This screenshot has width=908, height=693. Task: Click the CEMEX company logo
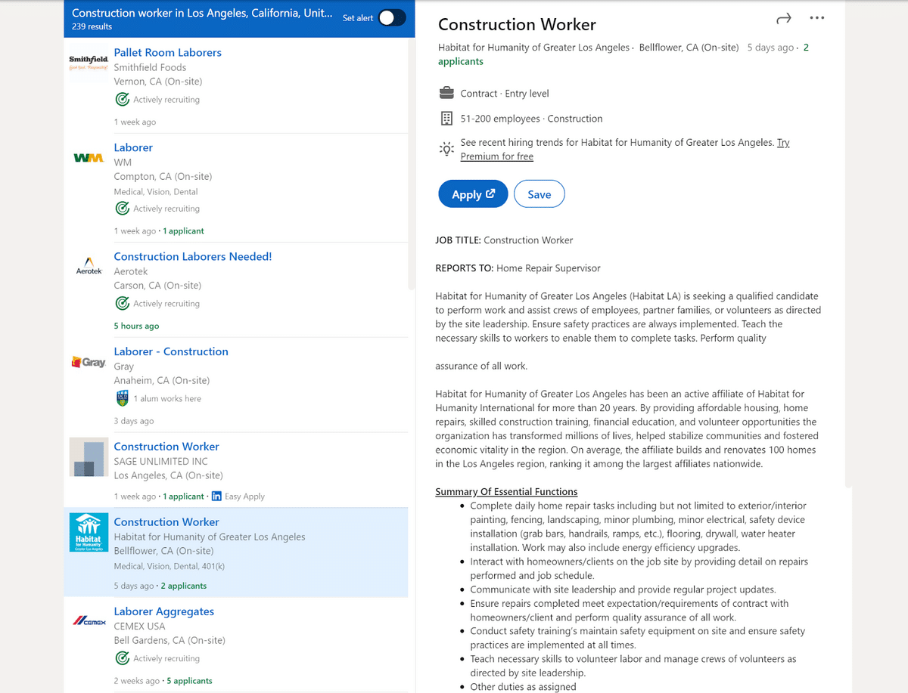pos(89,621)
